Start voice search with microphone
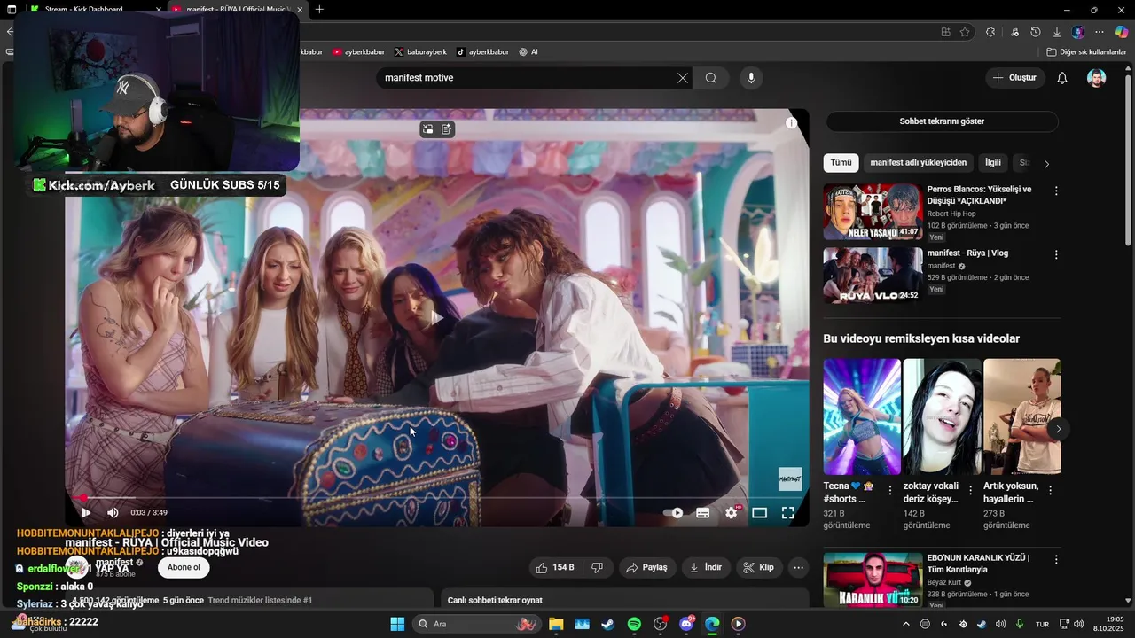 [x=751, y=78]
